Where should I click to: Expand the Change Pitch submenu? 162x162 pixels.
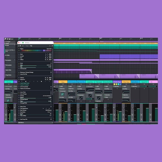pyautogui.click(x=51, y=103)
